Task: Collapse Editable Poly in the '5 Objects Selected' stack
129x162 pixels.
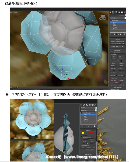Action: pyautogui.click(x=111, y=21)
